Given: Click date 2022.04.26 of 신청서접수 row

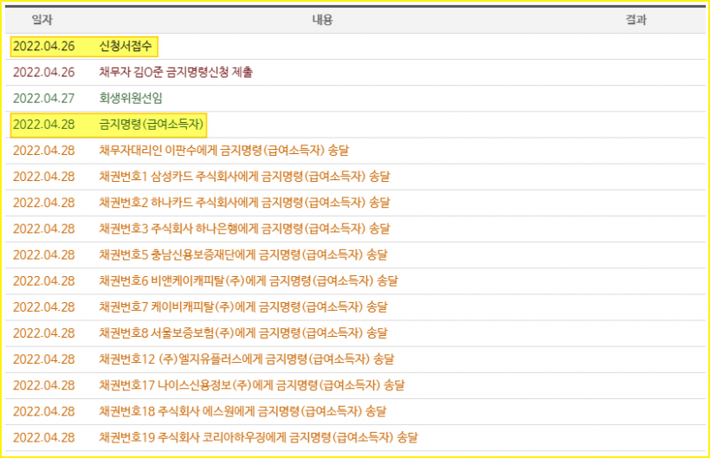Looking at the screenshot, I should click(x=44, y=46).
